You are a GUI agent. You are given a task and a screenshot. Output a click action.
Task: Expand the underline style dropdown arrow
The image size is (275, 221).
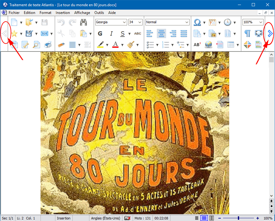point(129,34)
